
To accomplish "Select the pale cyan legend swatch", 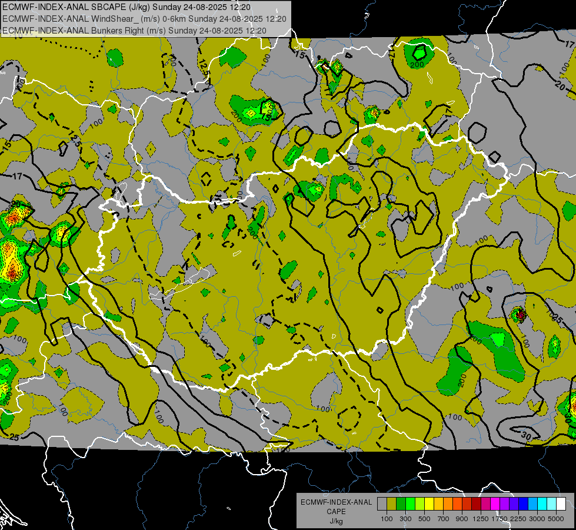I will click(x=552, y=504).
